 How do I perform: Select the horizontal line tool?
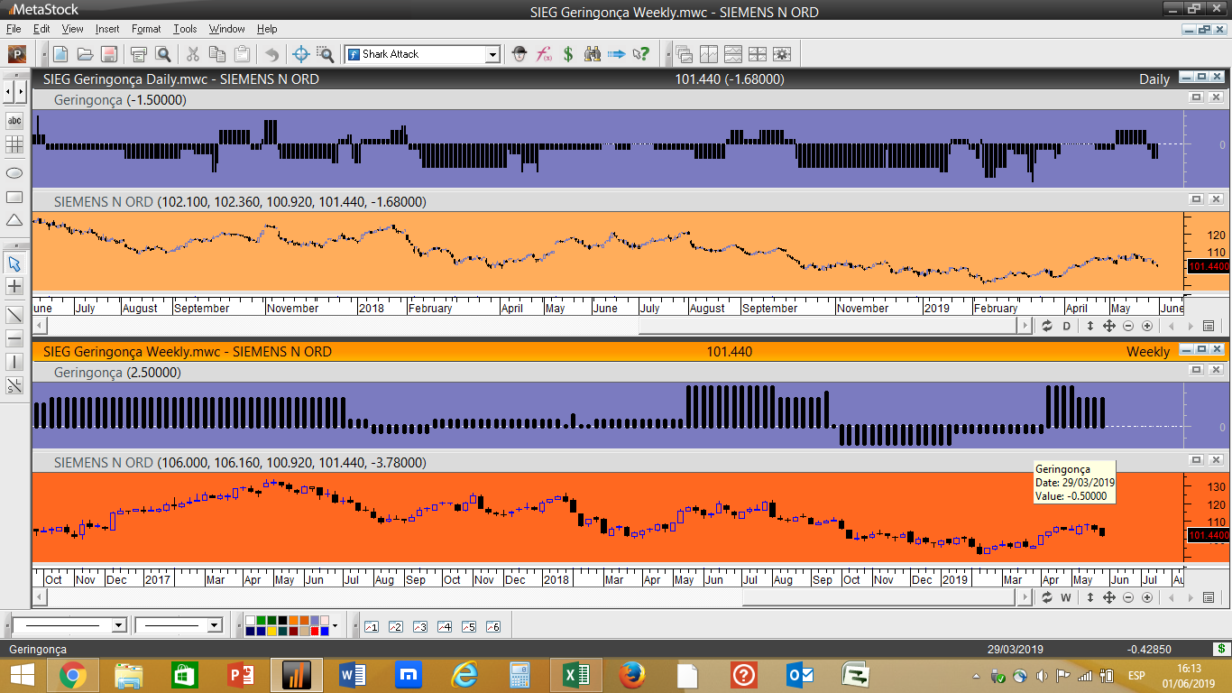pyautogui.click(x=14, y=338)
